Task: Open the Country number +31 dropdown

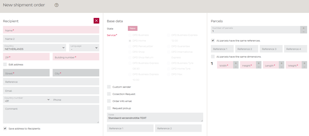Action: coord(27,99)
